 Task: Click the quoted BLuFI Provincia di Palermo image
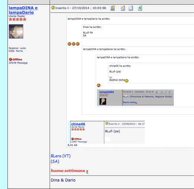tap(135, 98)
